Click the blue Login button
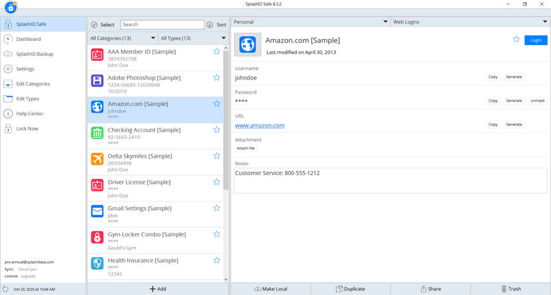The image size is (551, 295). [536, 40]
